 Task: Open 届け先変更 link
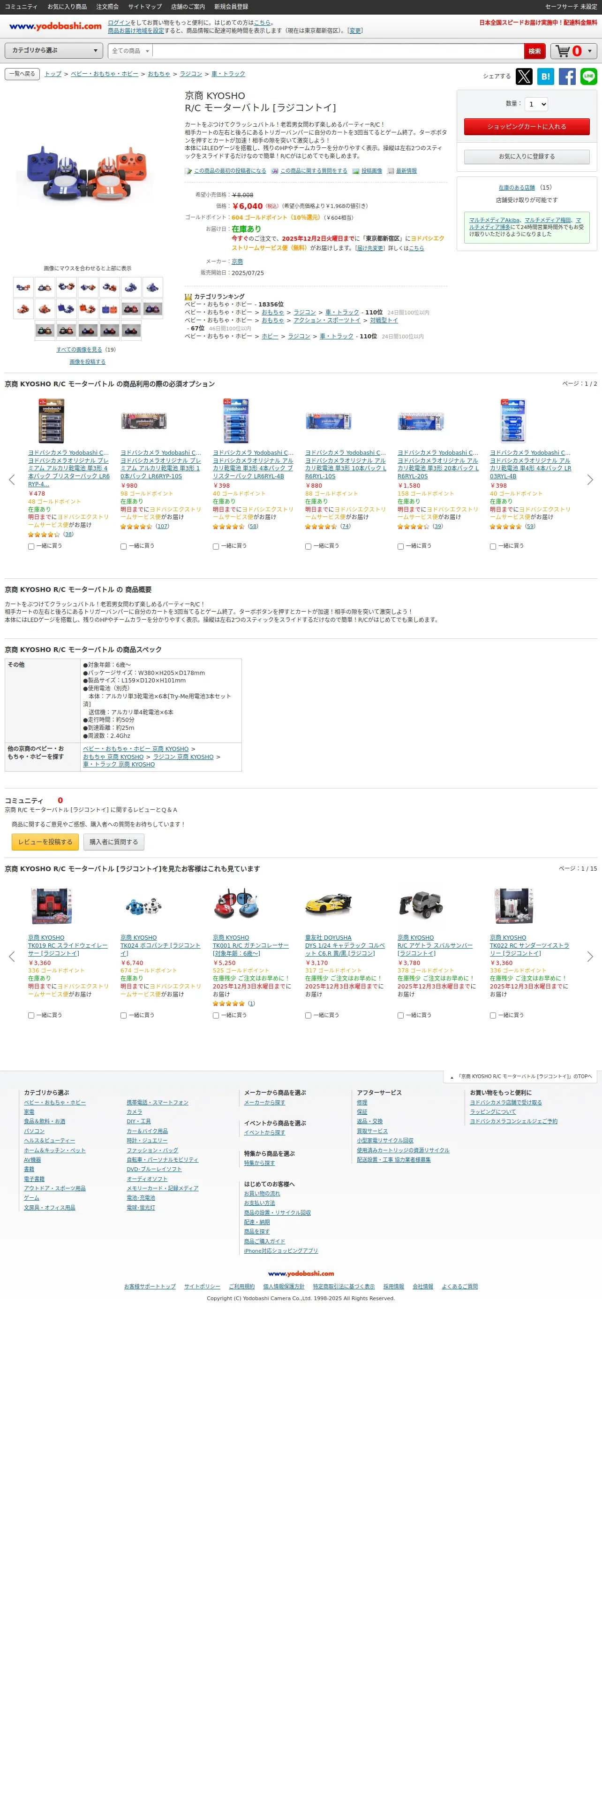pos(371,248)
